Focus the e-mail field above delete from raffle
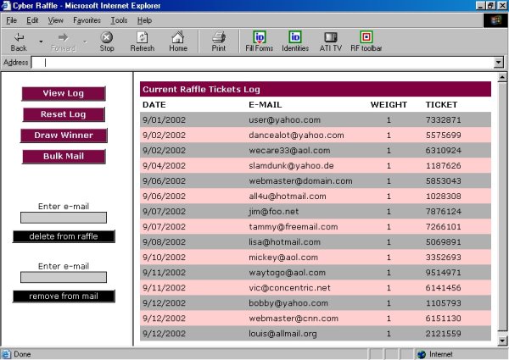 click(64, 218)
